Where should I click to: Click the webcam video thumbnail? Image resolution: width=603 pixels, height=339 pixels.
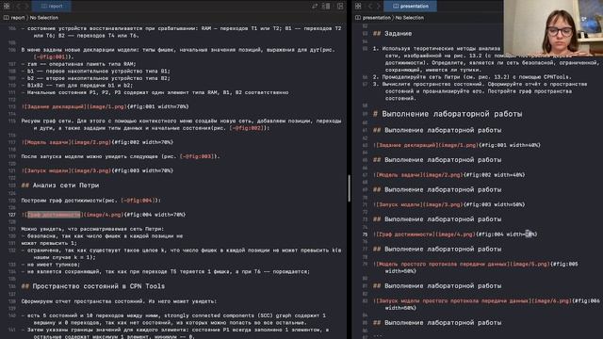pos(553,28)
